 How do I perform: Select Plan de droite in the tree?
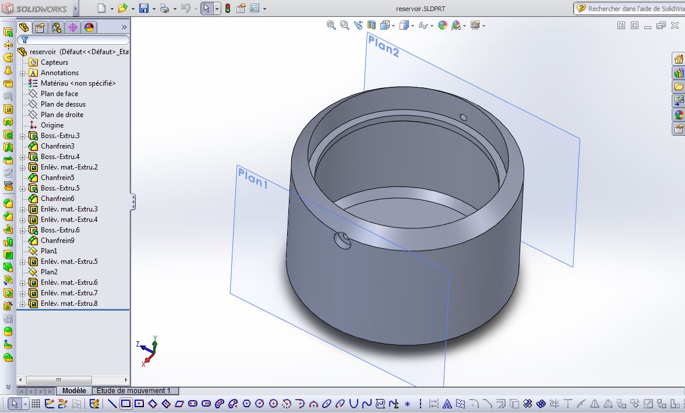[x=62, y=115]
